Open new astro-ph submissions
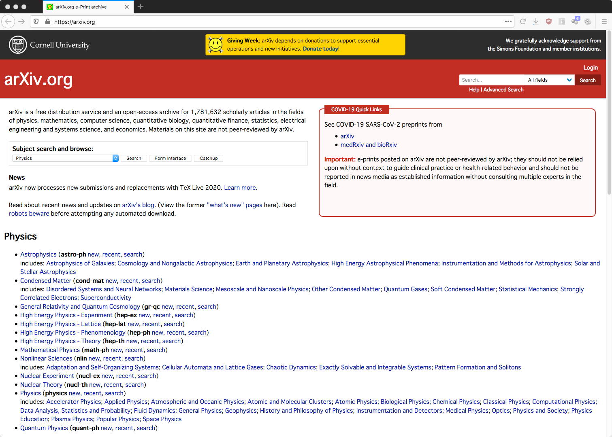The height and width of the screenshot is (437, 612). click(93, 255)
